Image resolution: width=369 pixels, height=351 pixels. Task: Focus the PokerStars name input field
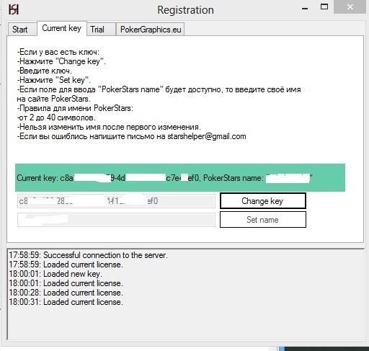(116, 220)
